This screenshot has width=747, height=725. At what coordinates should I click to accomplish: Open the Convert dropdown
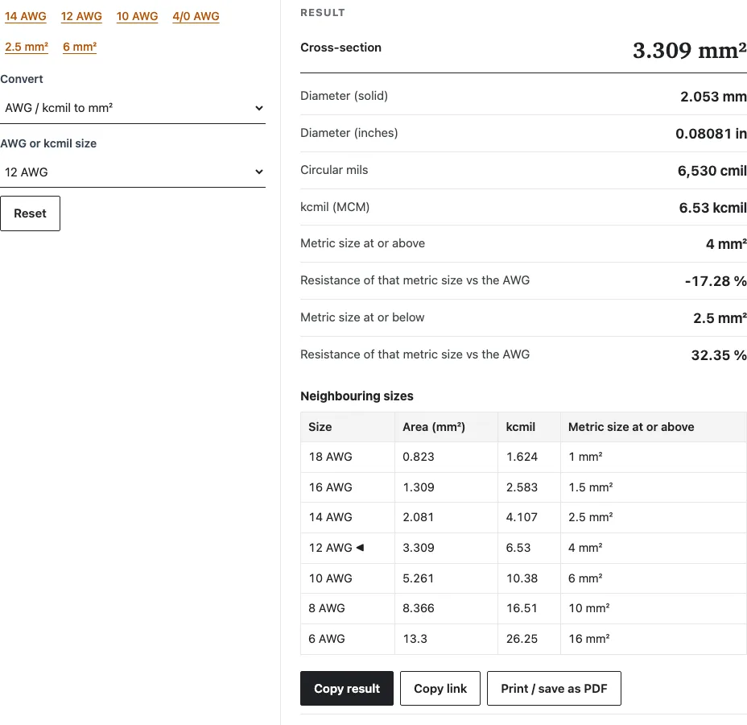[x=133, y=108]
